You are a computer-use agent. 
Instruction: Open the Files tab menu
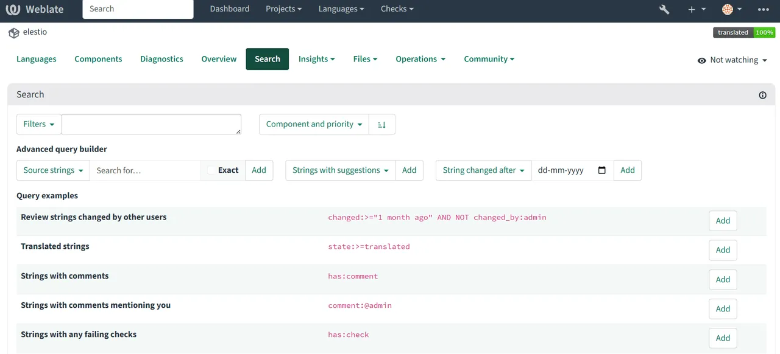[365, 59]
